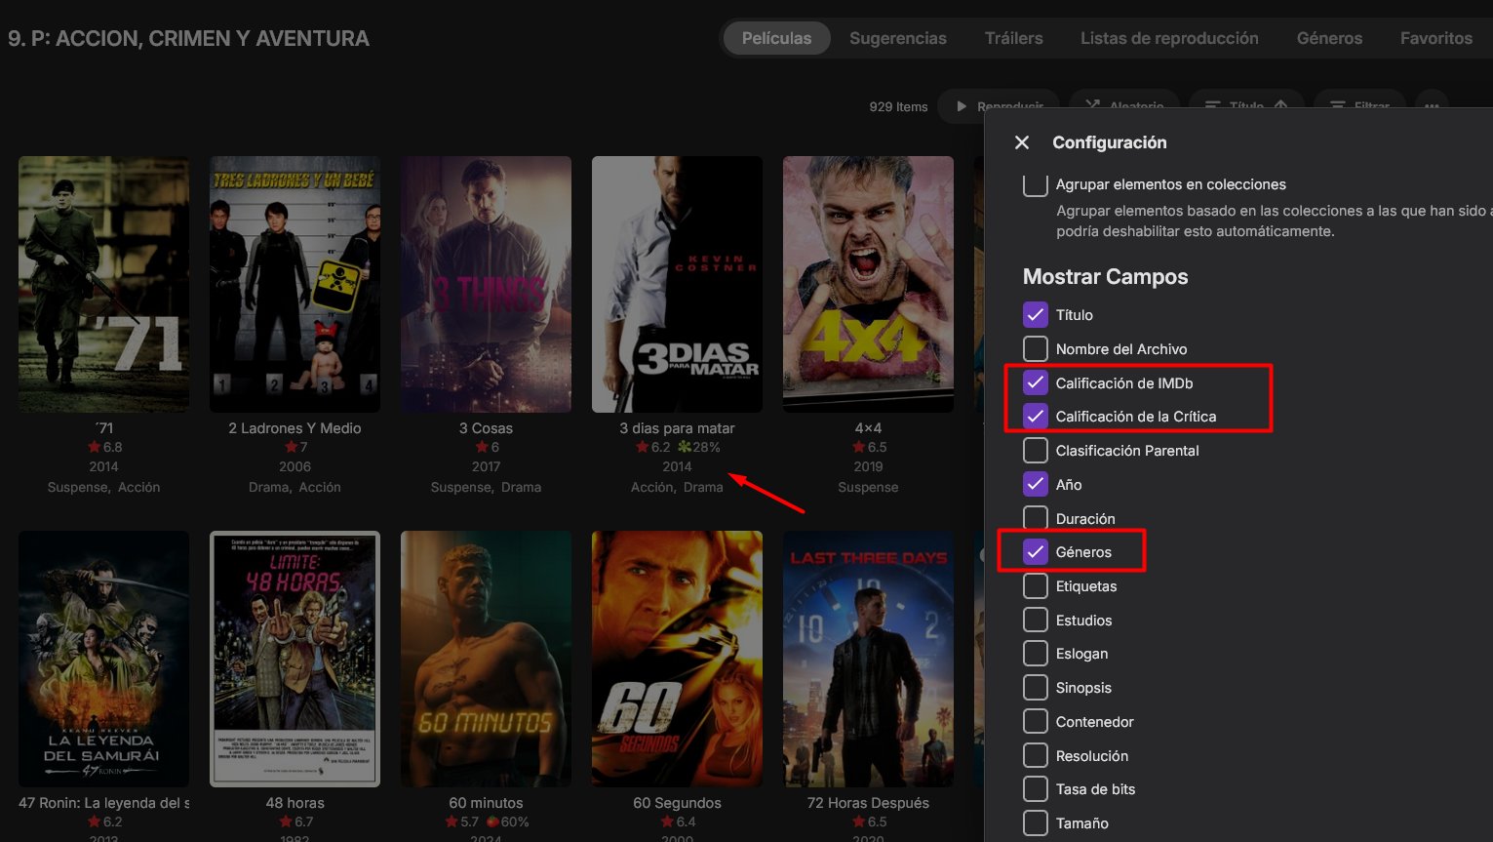Open the Tráilers tab
1493x842 pixels.
coord(1014,38)
